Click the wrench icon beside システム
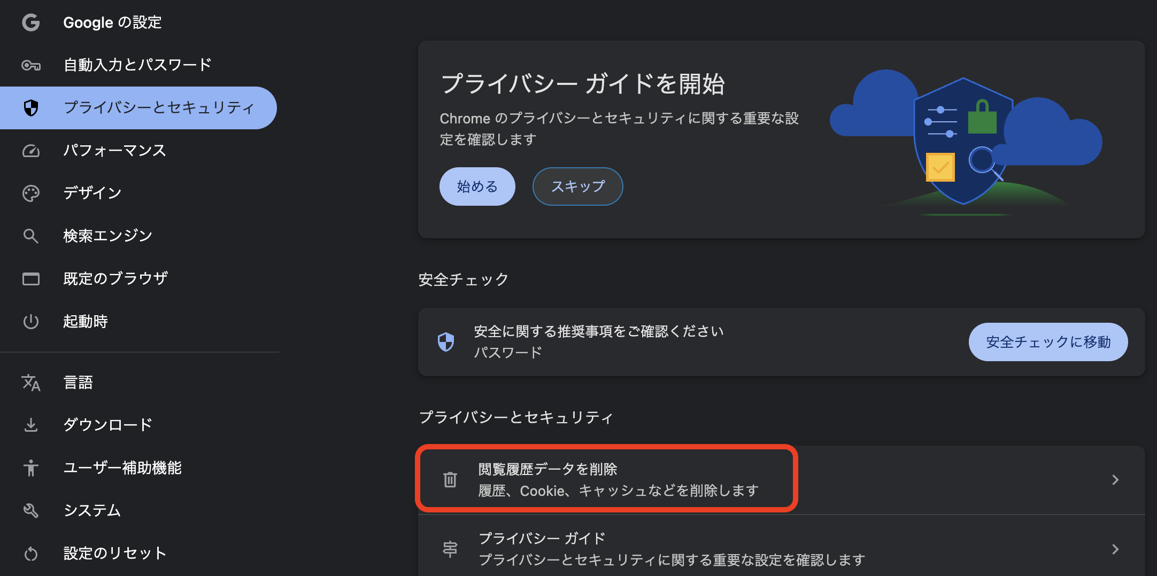The width and height of the screenshot is (1157, 576). pyautogui.click(x=30, y=510)
